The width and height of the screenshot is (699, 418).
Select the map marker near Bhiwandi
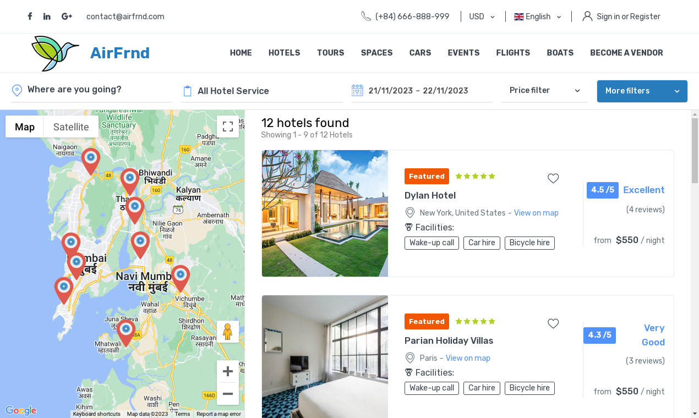(130, 182)
